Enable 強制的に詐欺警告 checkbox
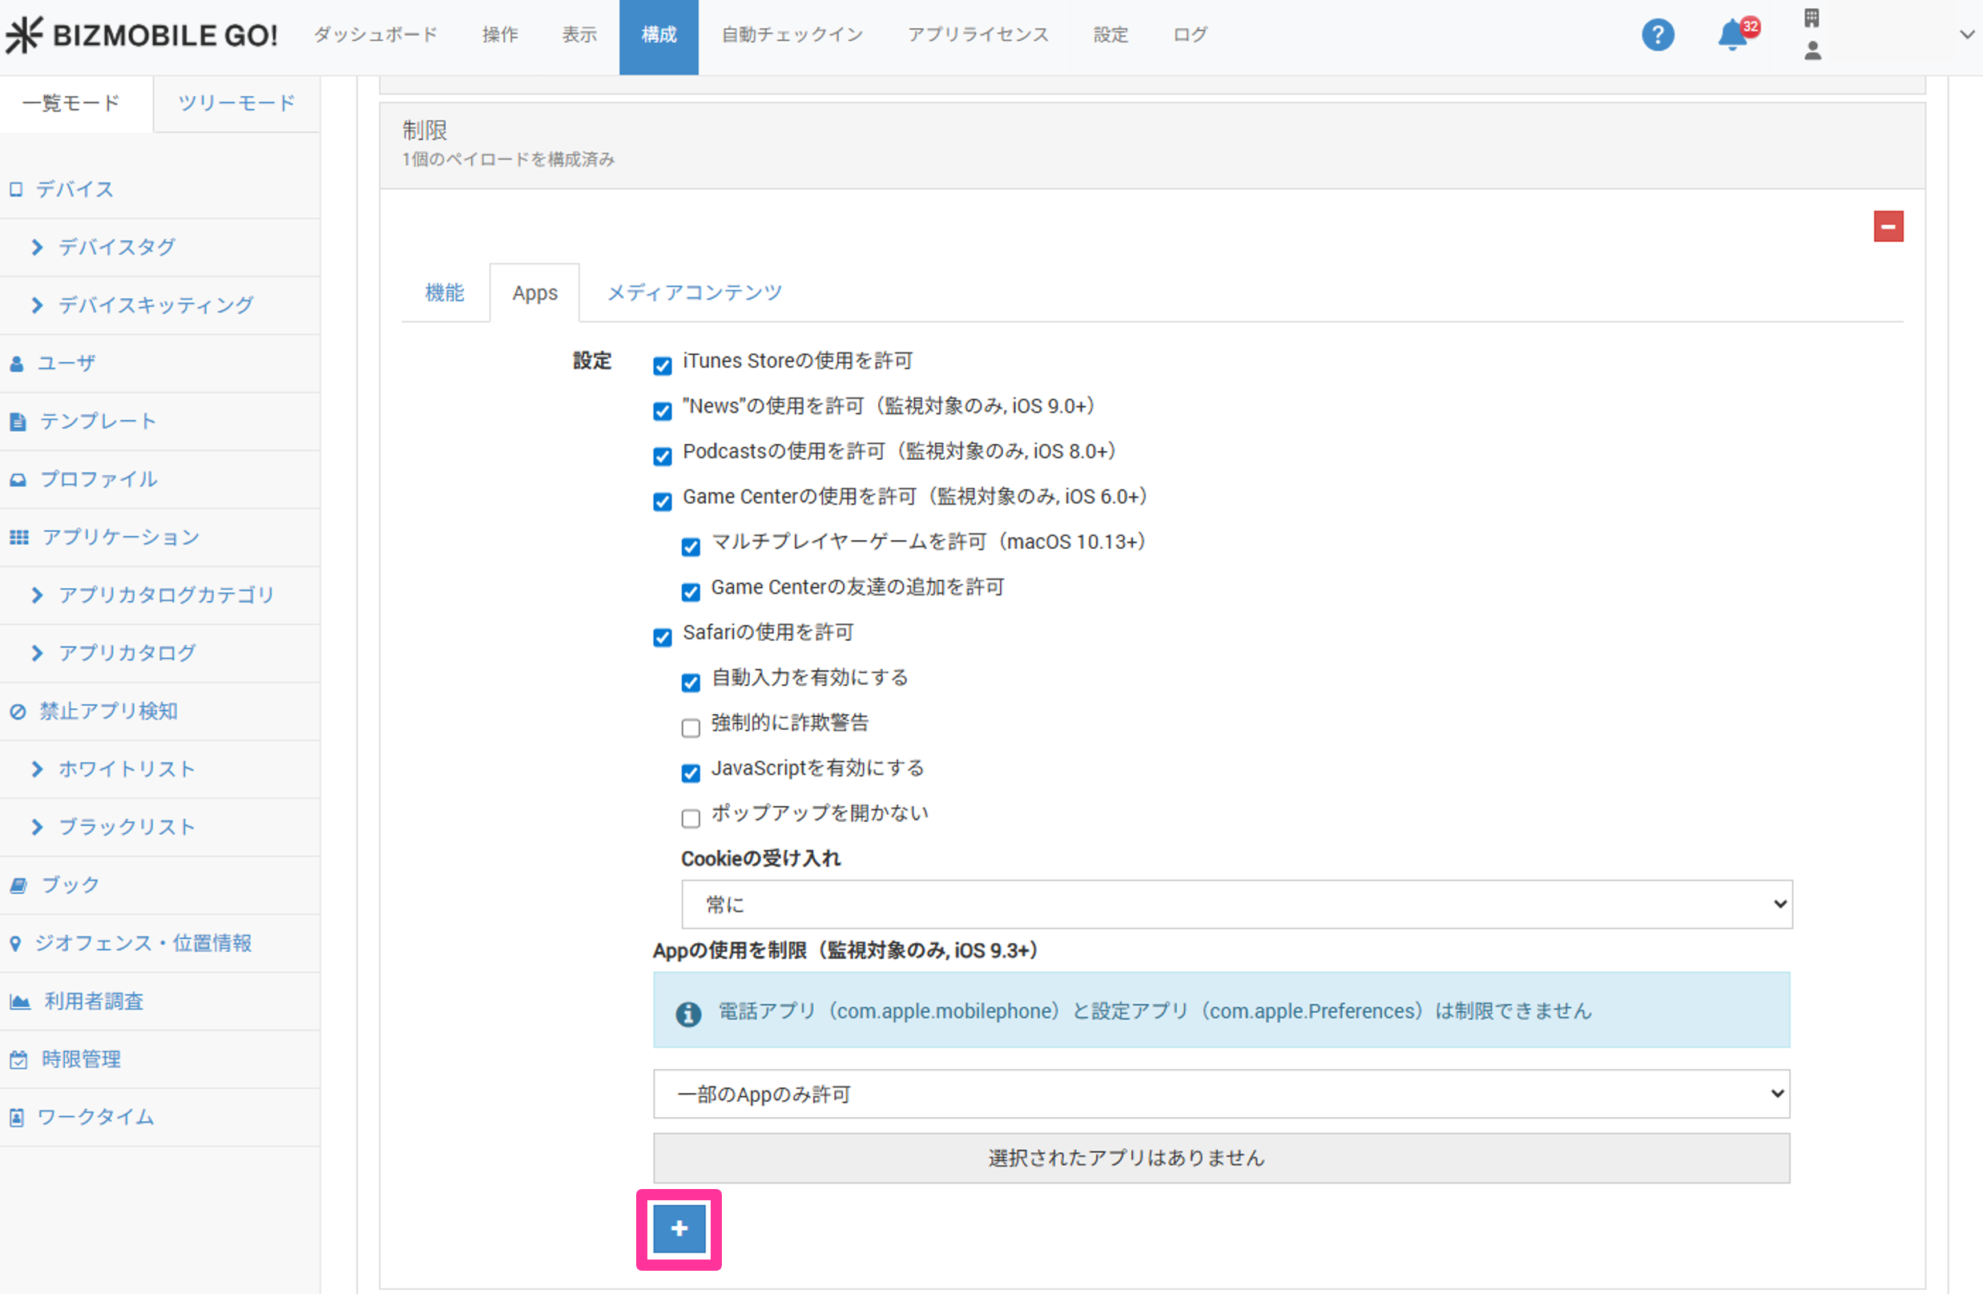 pyautogui.click(x=691, y=728)
